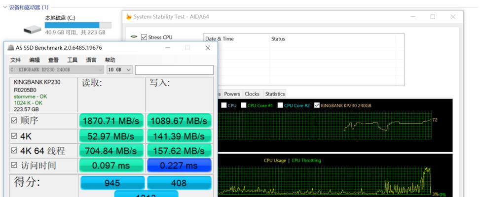Click 4K 64 read result 704.84 MB/s

[111, 151]
